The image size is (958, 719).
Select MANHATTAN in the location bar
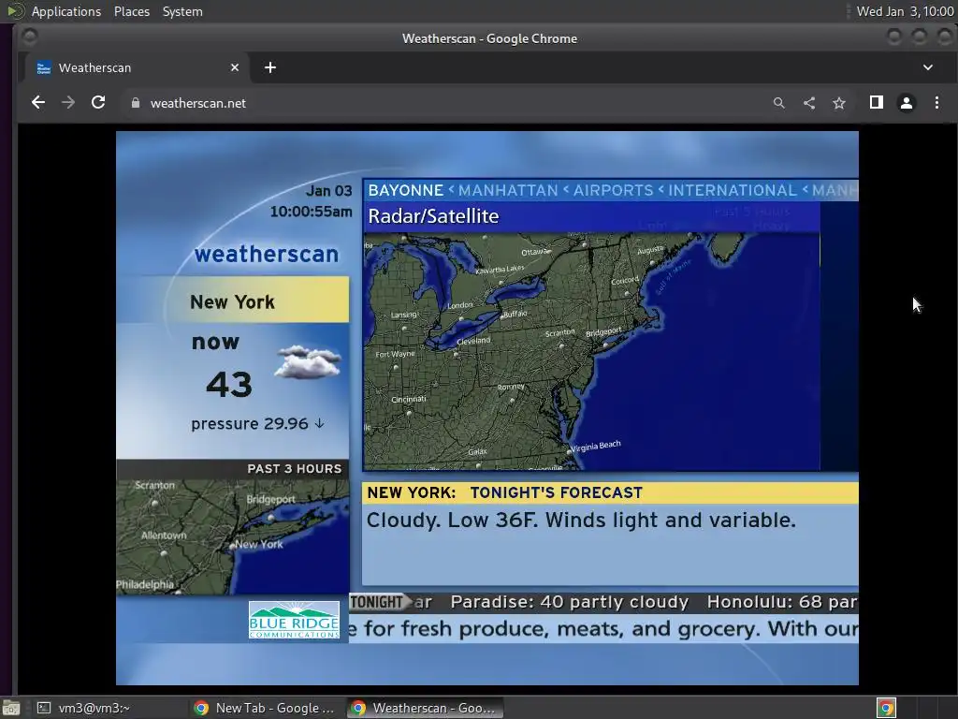[x=508, y=190]
